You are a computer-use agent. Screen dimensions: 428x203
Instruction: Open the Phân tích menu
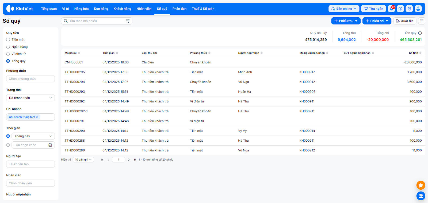coord(179,9)
